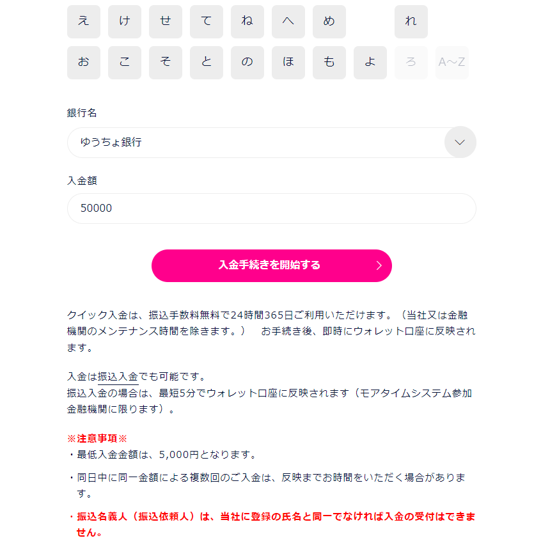Click the め kana key
This screenshot has height=552, width=557.
329,22
